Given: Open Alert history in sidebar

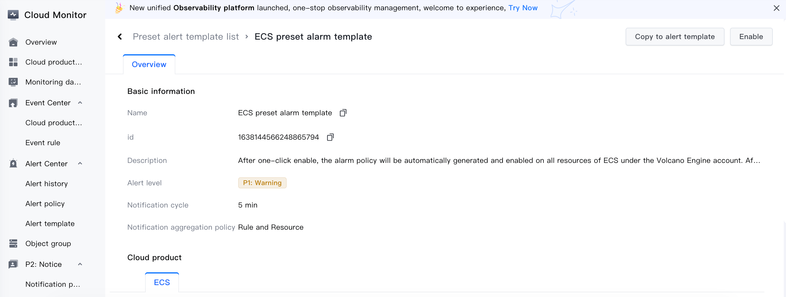Looking at the screenshot, I should pyautogui.click(x=46, y=184).
